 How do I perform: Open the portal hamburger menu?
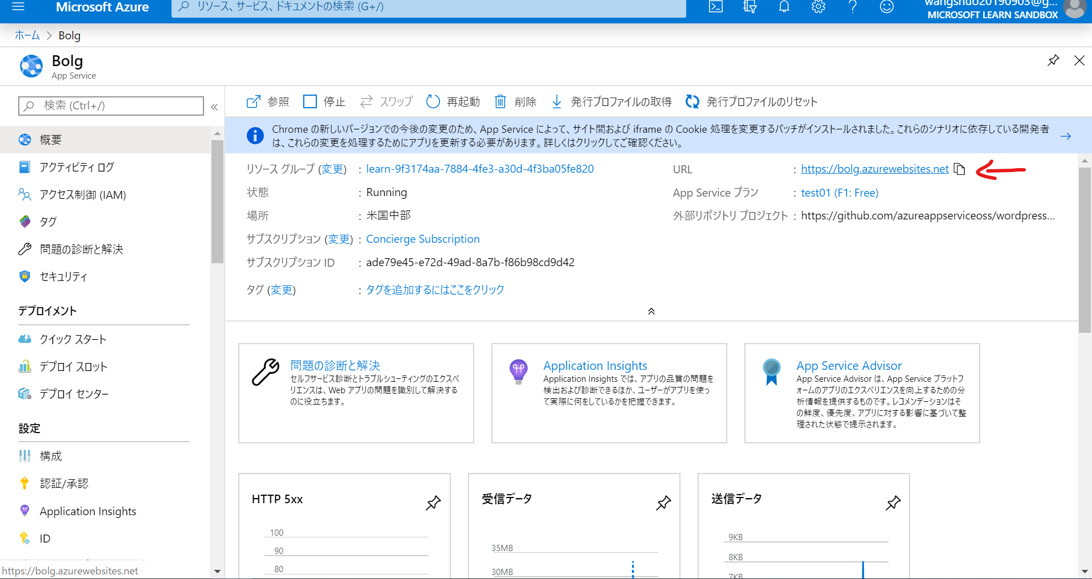point(19,7)
